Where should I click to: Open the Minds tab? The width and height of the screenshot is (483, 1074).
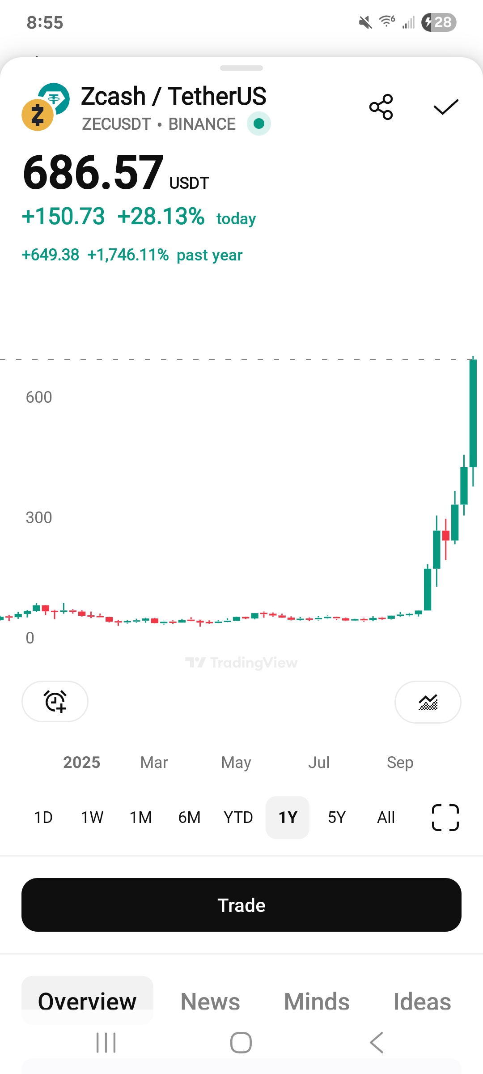[x=317, y=1001]
